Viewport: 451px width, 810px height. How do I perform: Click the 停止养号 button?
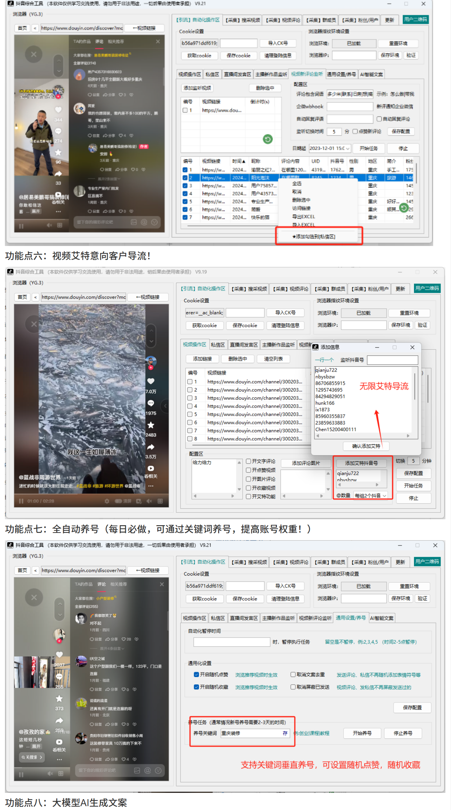point(403,733)
